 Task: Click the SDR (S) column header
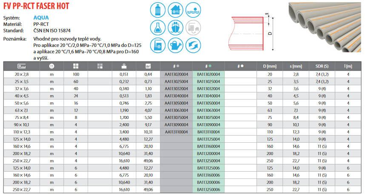click(322, 66)
